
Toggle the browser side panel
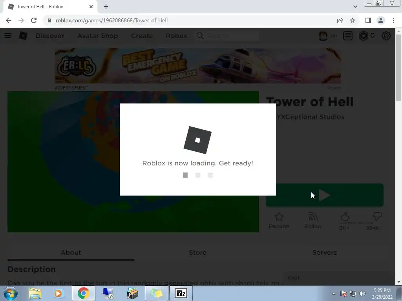coord(368,20)
